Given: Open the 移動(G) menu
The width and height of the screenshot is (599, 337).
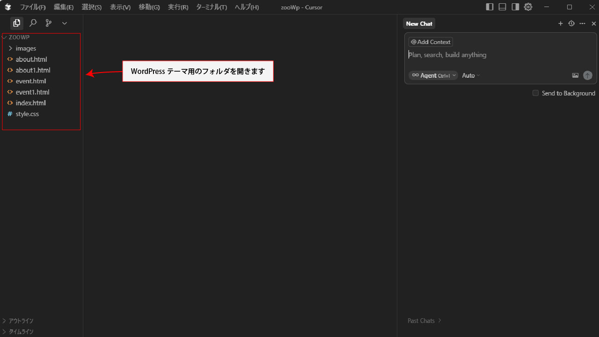Looking at the screenshot, I should click(x=149, y=7).
